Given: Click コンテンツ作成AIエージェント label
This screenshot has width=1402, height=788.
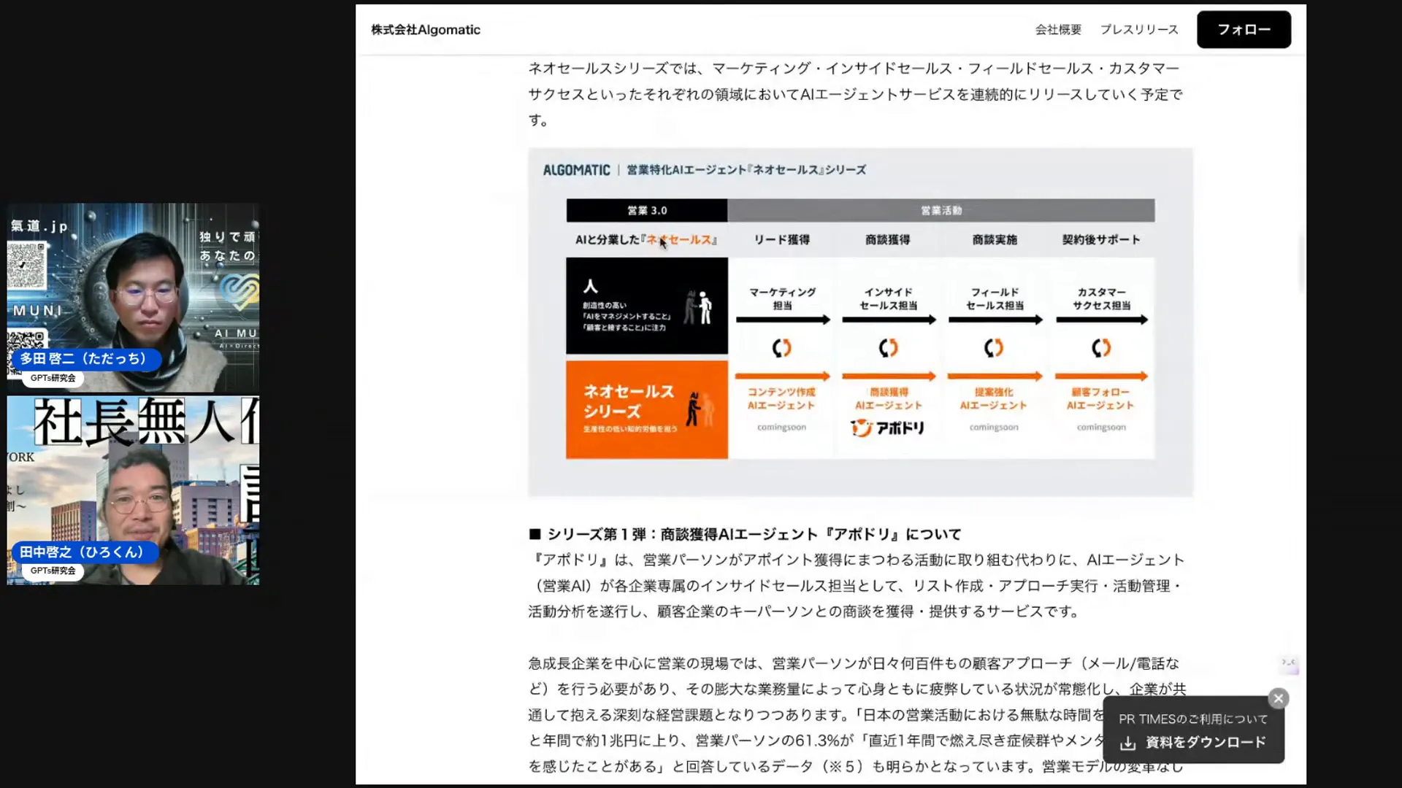Looking at the screenshot, I should pyautogui.click(x=781, y=398).
